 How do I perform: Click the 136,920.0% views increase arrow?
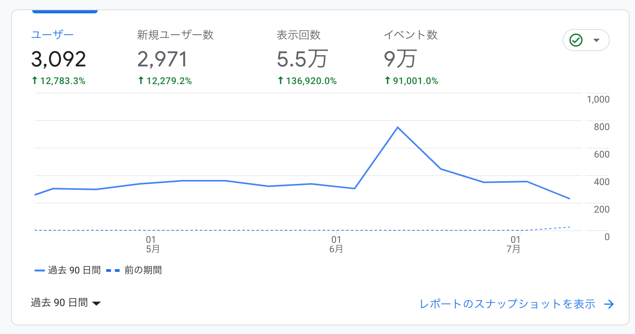coord(281,81)
